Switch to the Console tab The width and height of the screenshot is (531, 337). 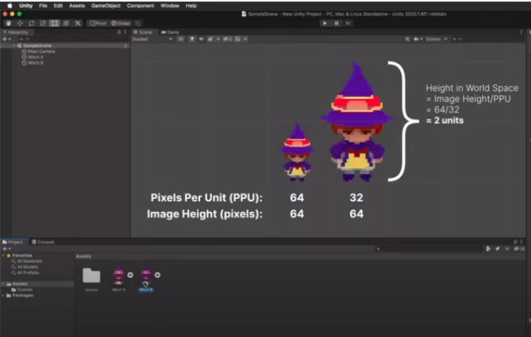tap(43, 242)
